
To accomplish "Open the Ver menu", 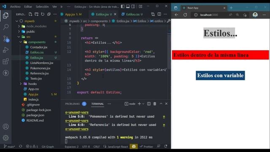I will 54,7.
